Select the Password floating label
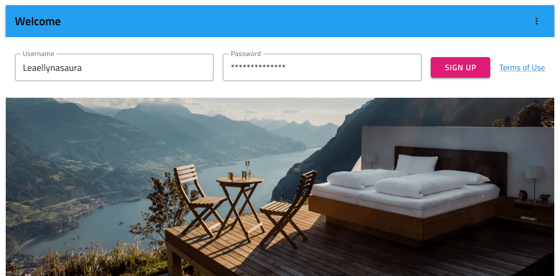The height and width of the screenshot is (276, 560). point(246,54)
